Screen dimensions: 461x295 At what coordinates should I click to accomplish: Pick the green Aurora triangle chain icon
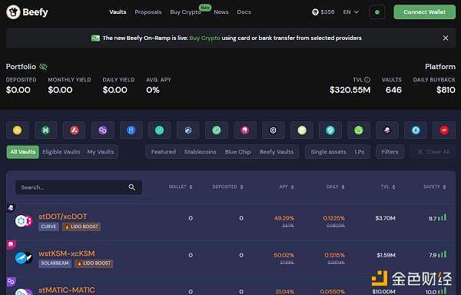click(358, 130)
